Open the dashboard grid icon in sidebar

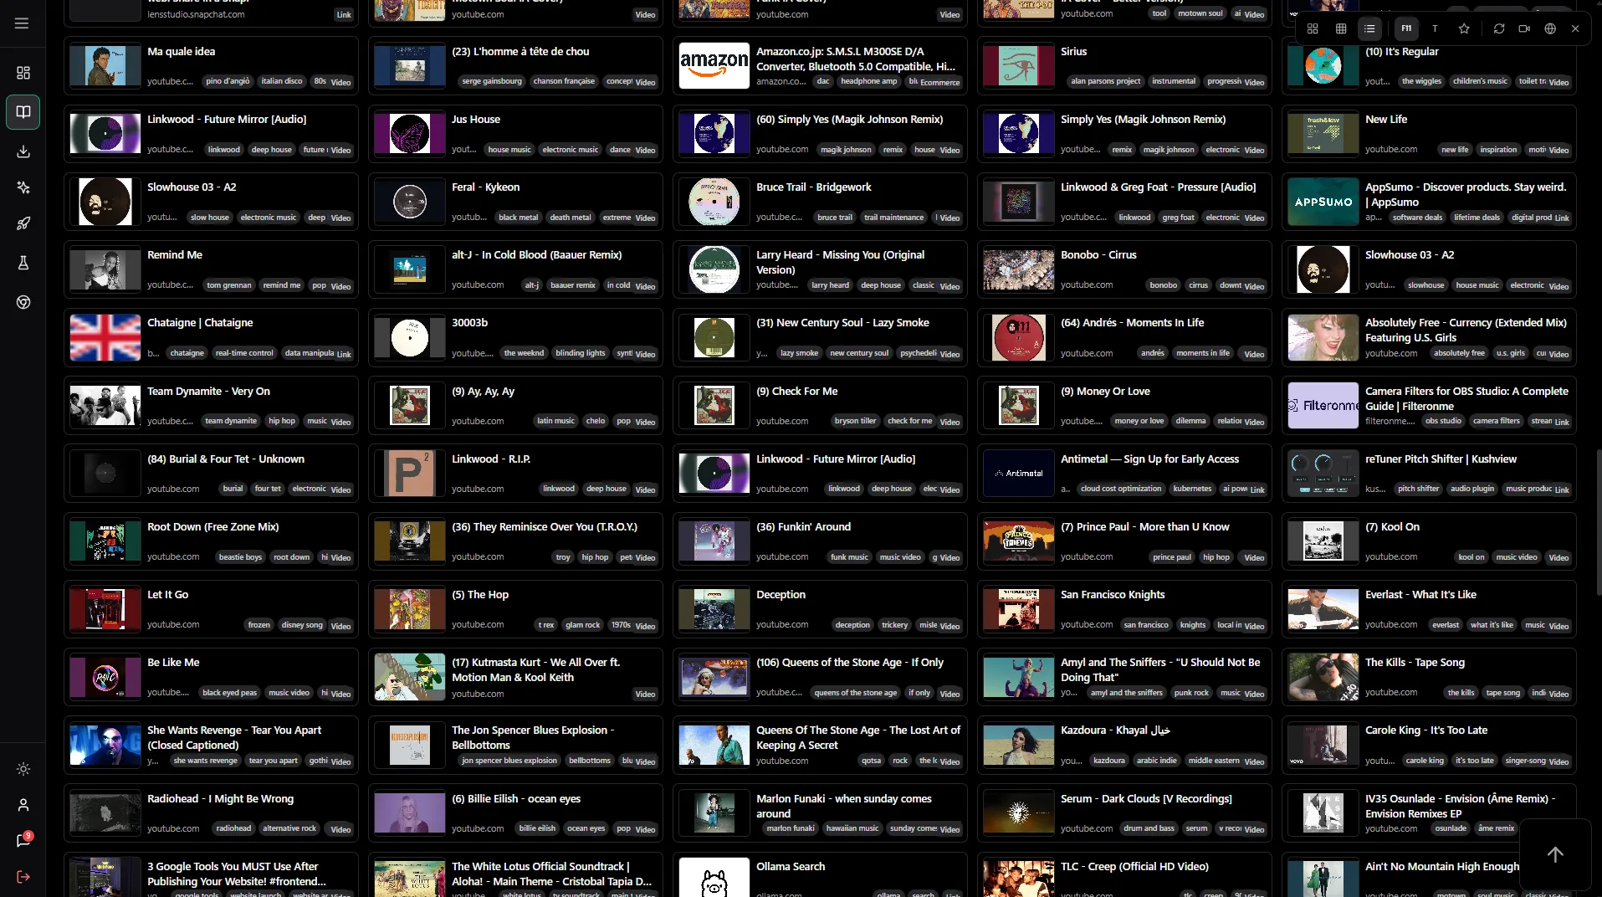click(x=23, y=73)
